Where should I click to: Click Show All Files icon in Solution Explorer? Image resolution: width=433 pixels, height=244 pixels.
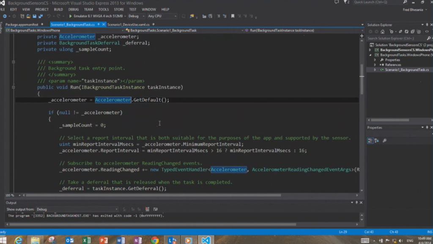(419, 31)
